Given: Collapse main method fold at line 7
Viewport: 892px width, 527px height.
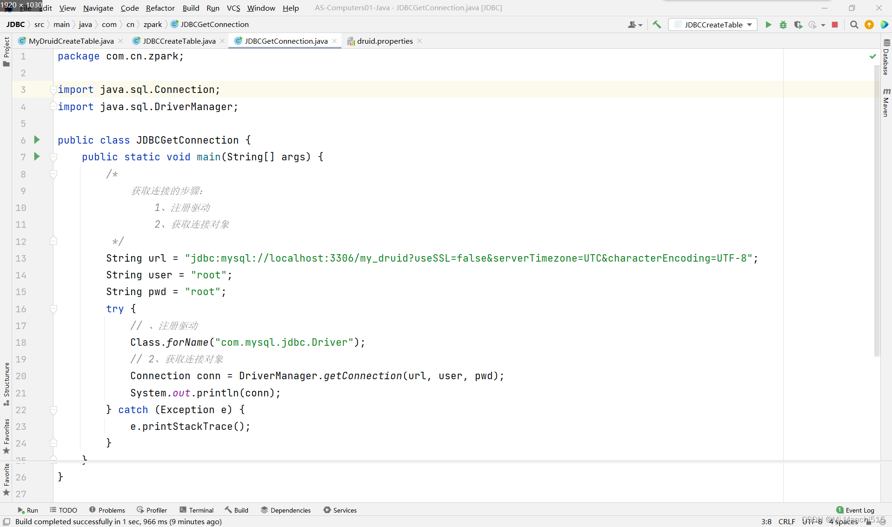Looking at the screenshot, I should click(x=53, y=157).
